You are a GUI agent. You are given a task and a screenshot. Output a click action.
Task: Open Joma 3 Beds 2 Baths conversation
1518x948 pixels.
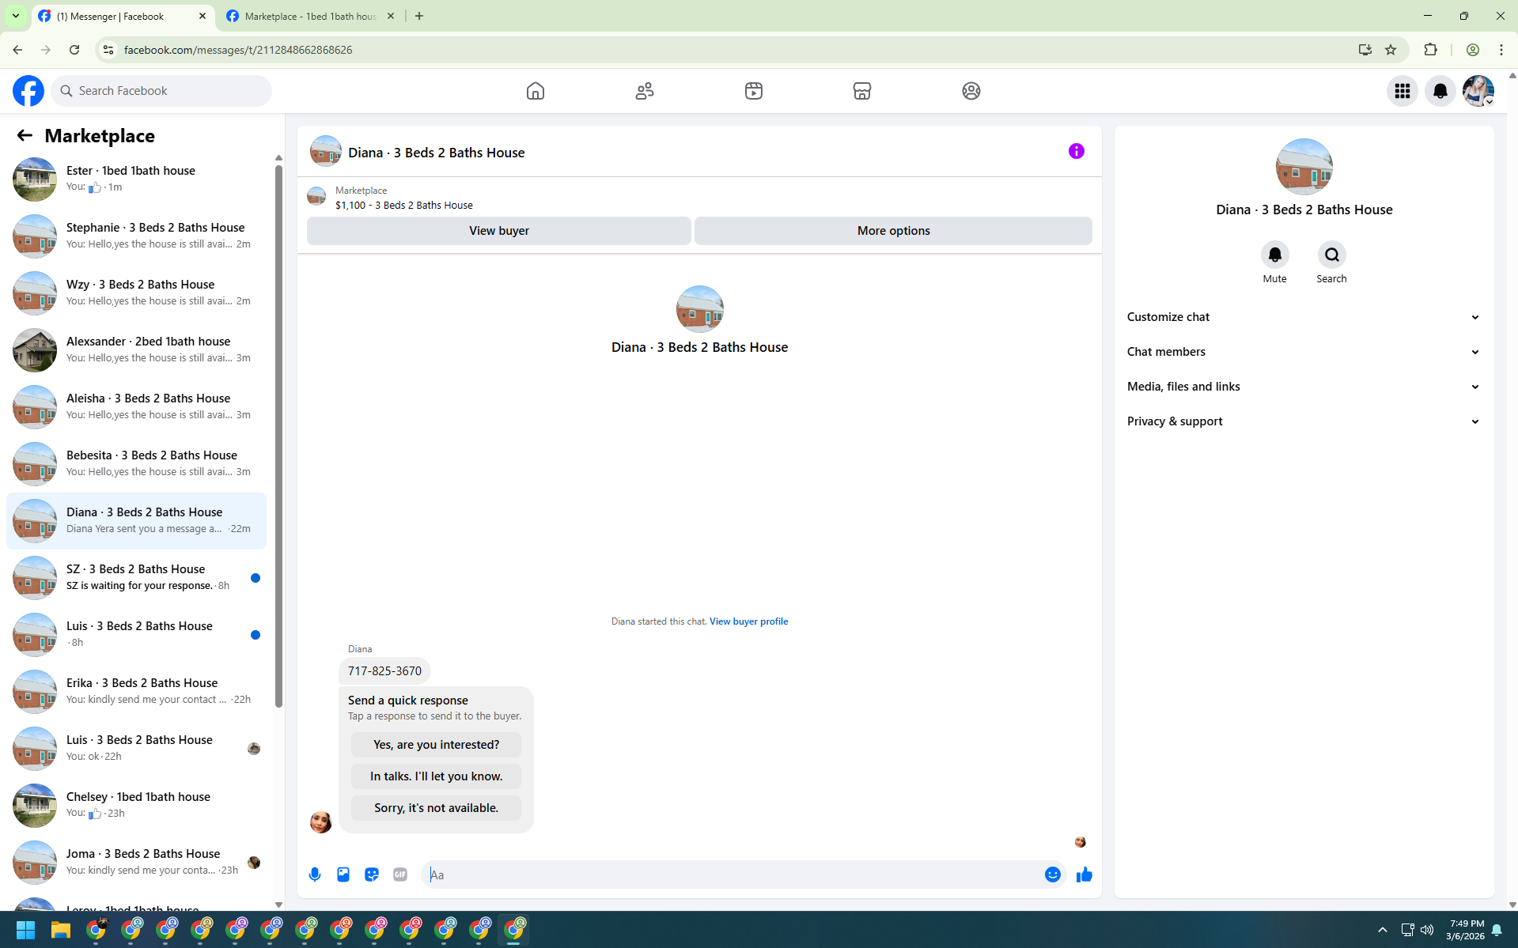[x=136, y=863]
